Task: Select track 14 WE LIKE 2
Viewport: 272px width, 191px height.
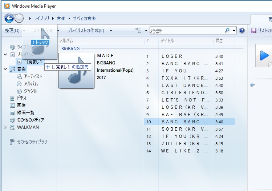Action: pyautogui.click(x=190, y=151)
